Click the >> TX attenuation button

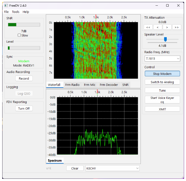pos(177,27)
